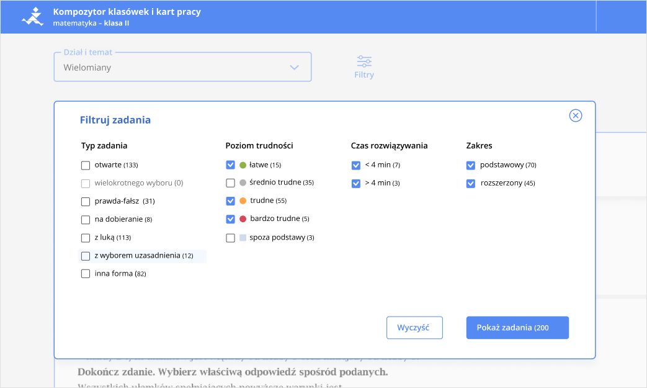Uncheck the podstawowy (70) checkbox
The width and height of the screenshot is (647, 388).
[470, 166]
